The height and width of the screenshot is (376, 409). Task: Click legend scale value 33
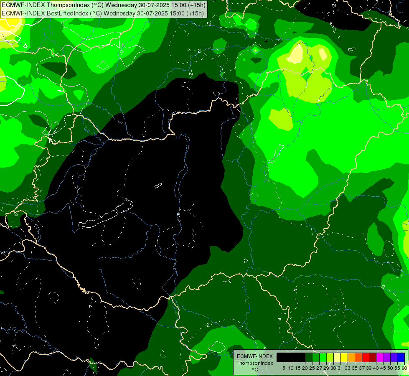pos(348,368)
